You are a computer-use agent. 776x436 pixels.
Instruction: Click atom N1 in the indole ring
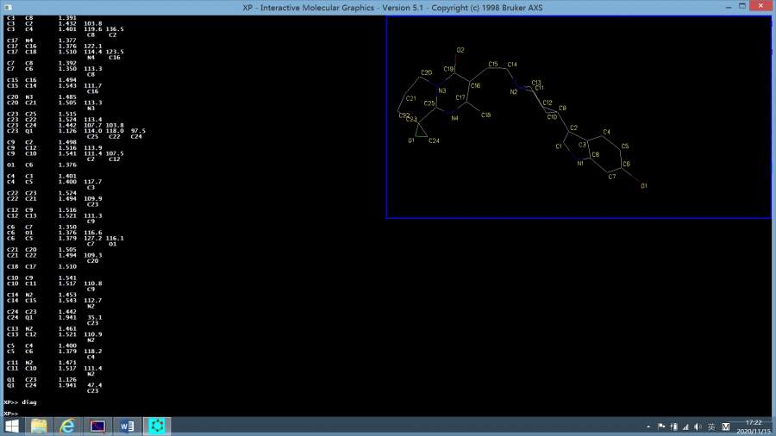580,163
